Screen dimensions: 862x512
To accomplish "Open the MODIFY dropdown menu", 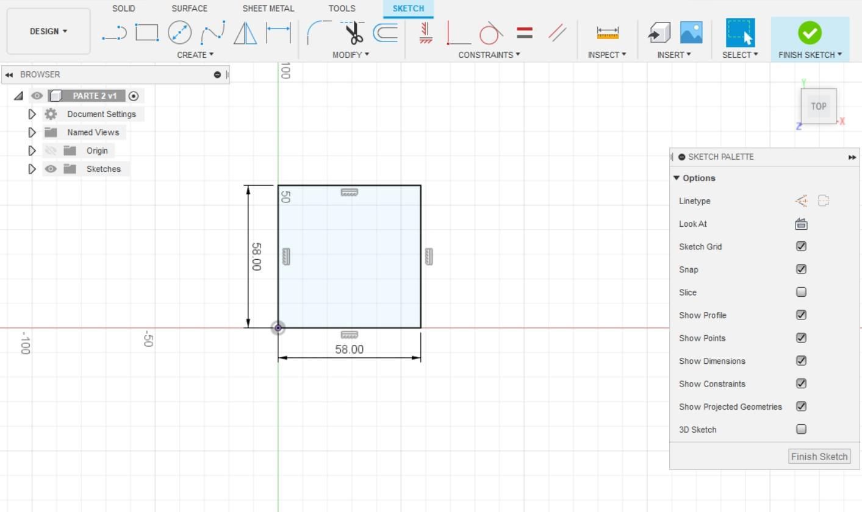I will 351,55.
